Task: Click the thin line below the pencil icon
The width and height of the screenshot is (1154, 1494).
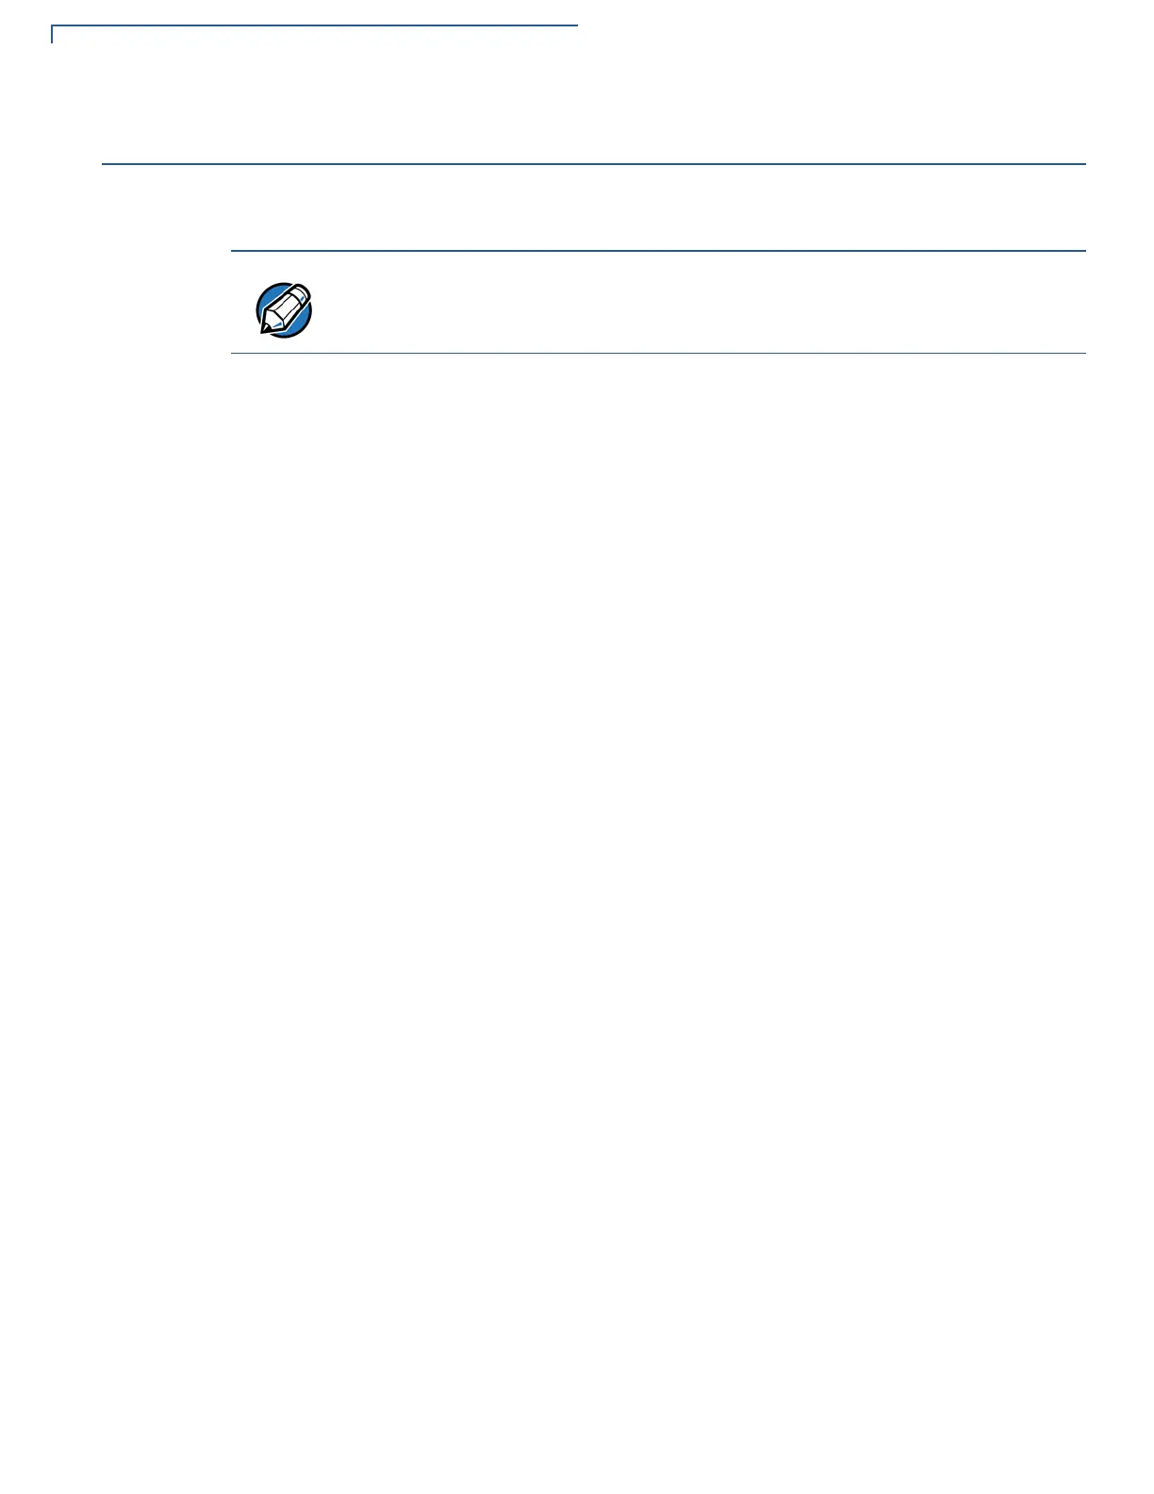Action: point(658,354)
